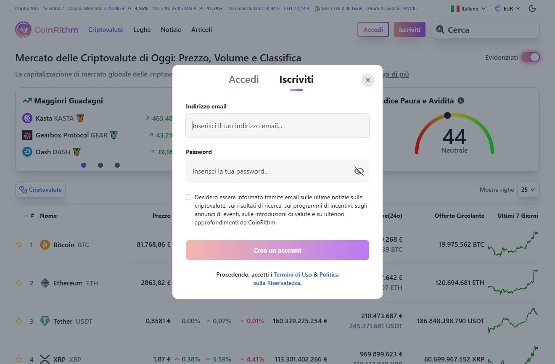Click the Bitcoin coin icon

coord(45,244)
